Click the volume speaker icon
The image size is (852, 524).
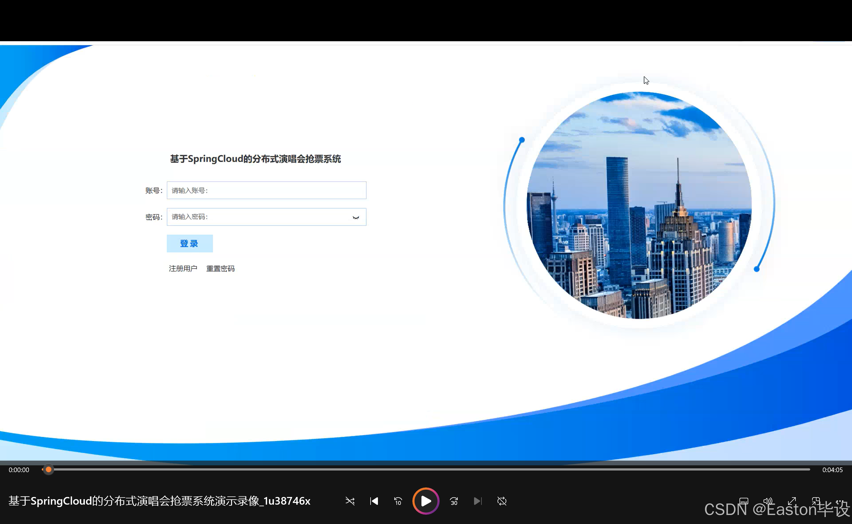click(x=768, y=501)
